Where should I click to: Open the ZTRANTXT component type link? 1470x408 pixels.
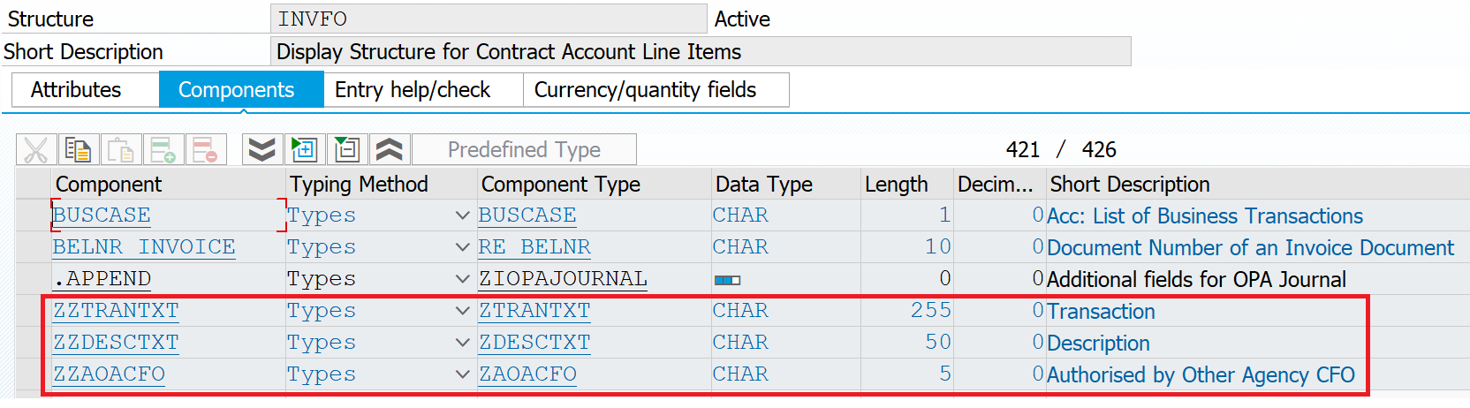click(x=534, y=311)
